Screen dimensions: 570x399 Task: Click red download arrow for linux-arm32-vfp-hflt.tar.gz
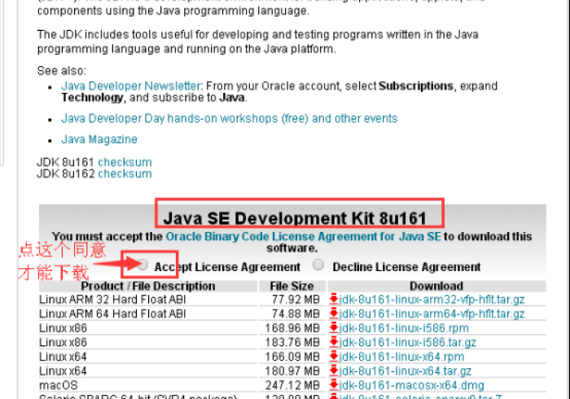pyautogui.click(x=334, y=300)
